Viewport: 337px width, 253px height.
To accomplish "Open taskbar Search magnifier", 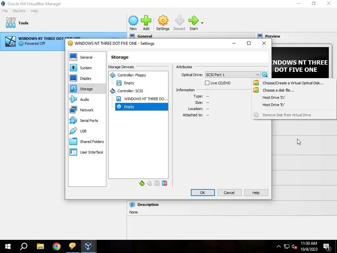I will click(x=24, y=246).
